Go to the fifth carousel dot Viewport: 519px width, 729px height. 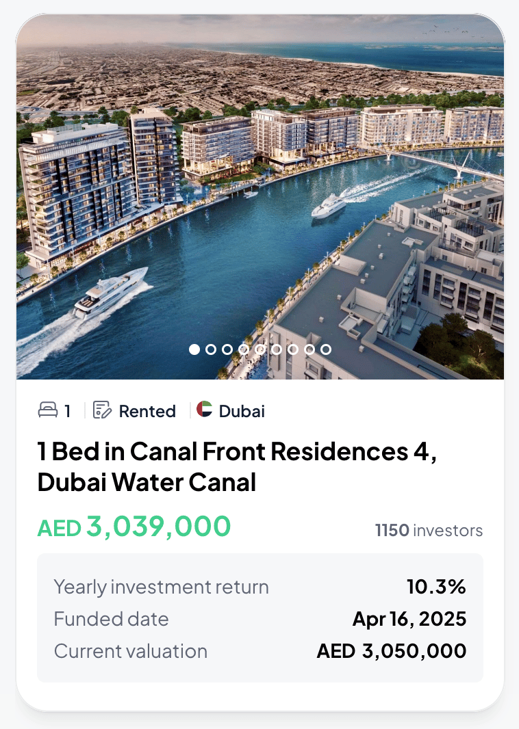click(x=260, y=349)
